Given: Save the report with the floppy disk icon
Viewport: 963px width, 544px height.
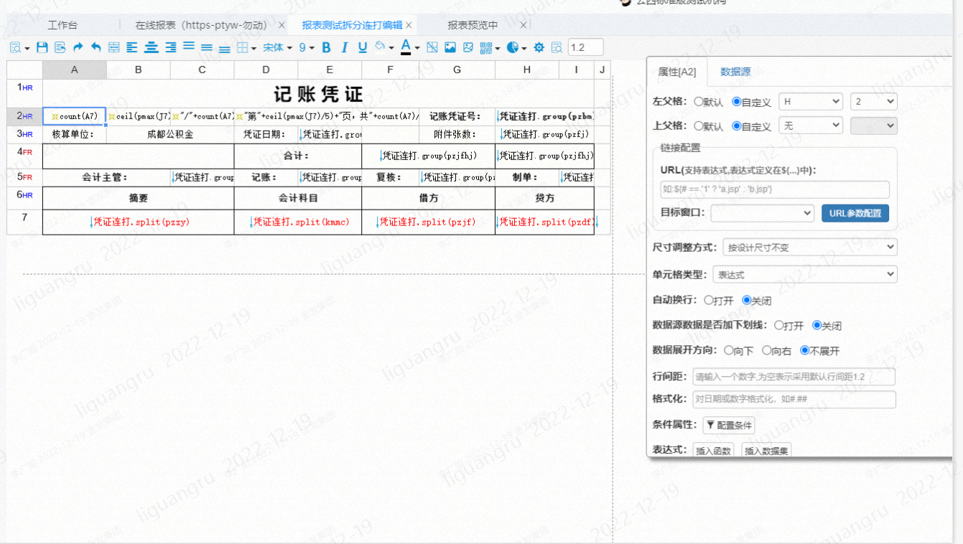Looking at the screenshot, I should (42, 47).
